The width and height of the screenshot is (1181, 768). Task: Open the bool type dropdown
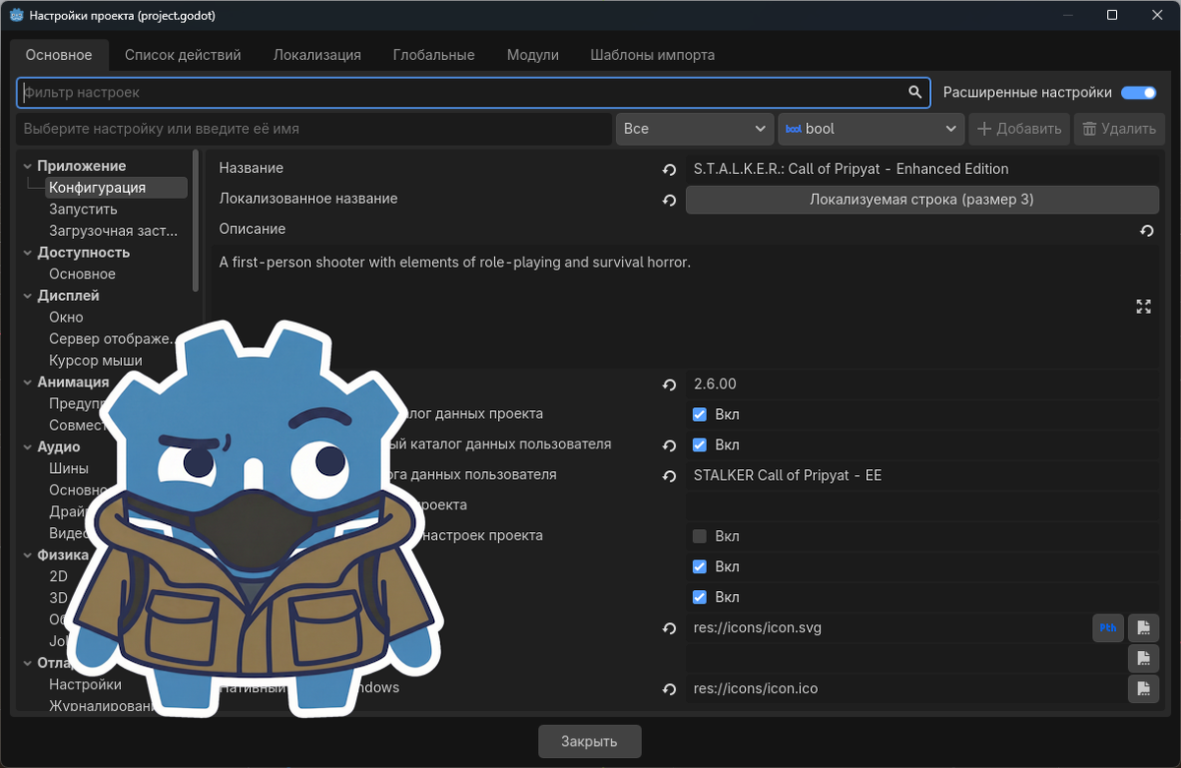[871, 129]
